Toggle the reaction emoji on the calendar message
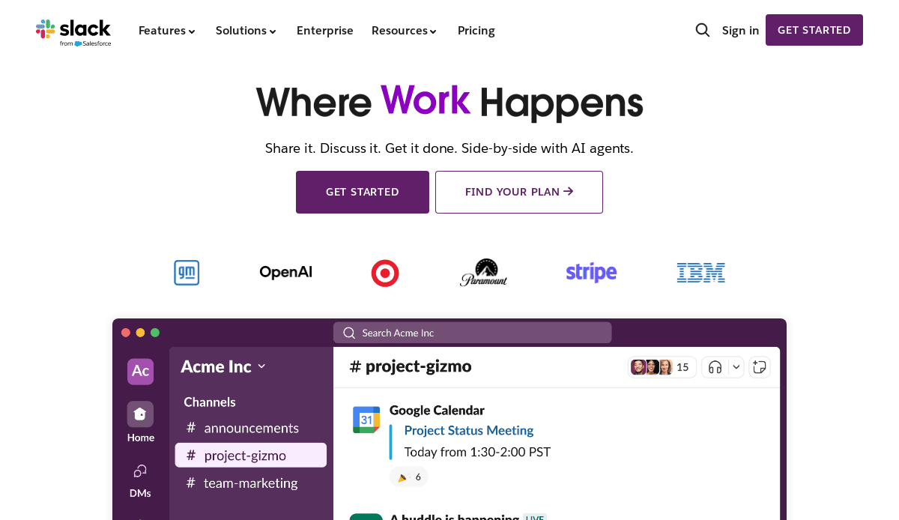Image resolution: width=899 pixels, height=520 pixels. (x=408, y=476)
